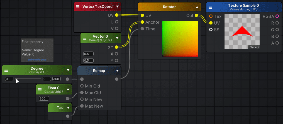Click the Rotator Time input port
Screen dimensions: 283x124
point(142,29)
